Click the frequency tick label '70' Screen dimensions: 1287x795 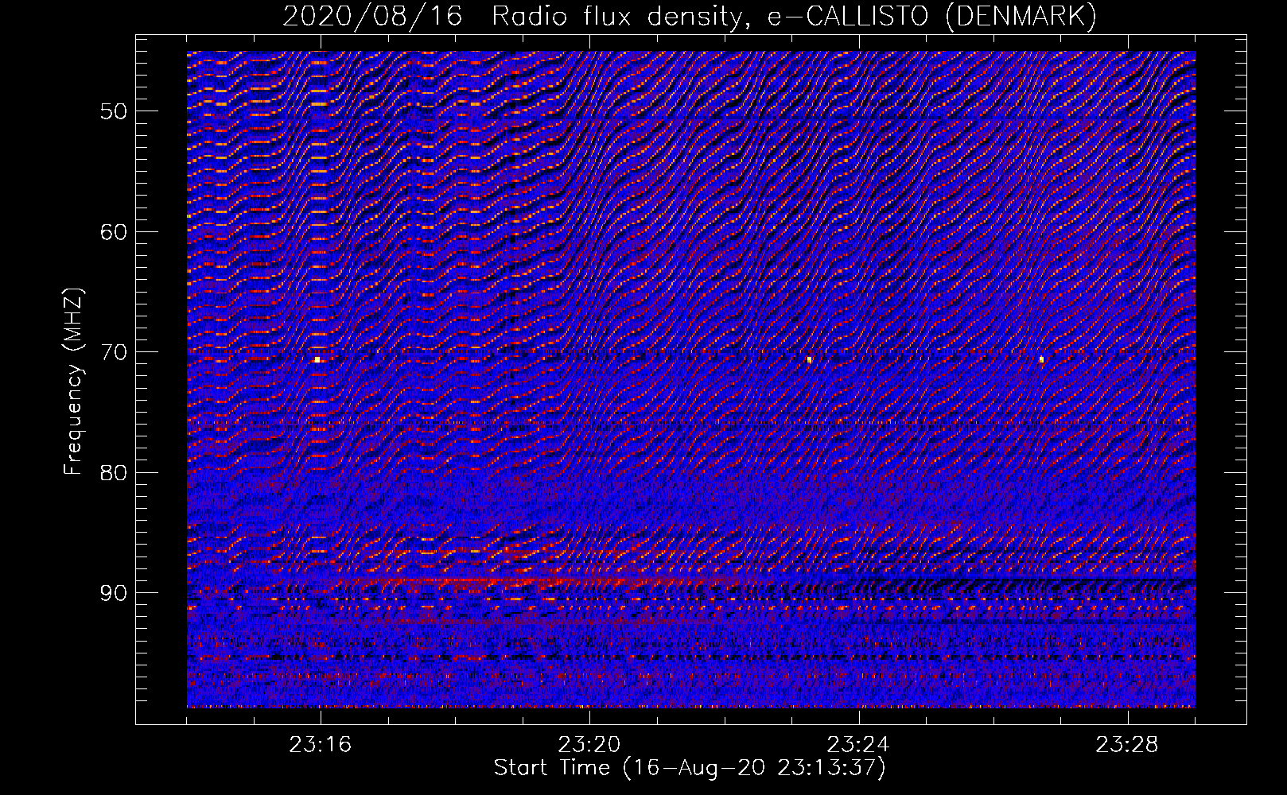tap(113, 352)
